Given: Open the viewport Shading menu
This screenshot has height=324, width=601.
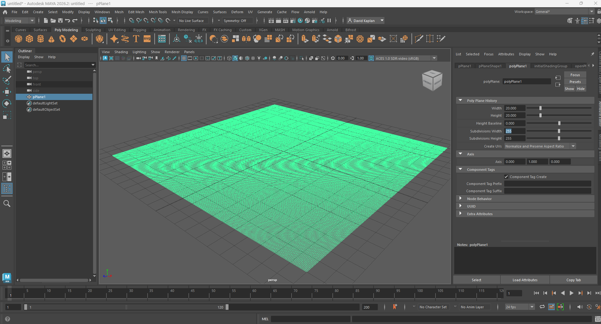Looking at the screenshot, I should click(121, 52).
